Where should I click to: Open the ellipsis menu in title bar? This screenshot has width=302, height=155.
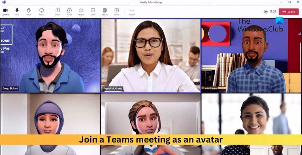(10, 2)
